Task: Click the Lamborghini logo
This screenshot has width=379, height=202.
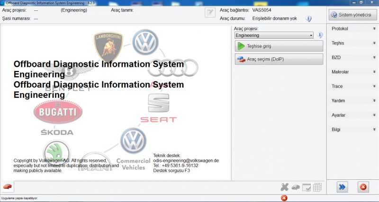Action: (108, 46)
